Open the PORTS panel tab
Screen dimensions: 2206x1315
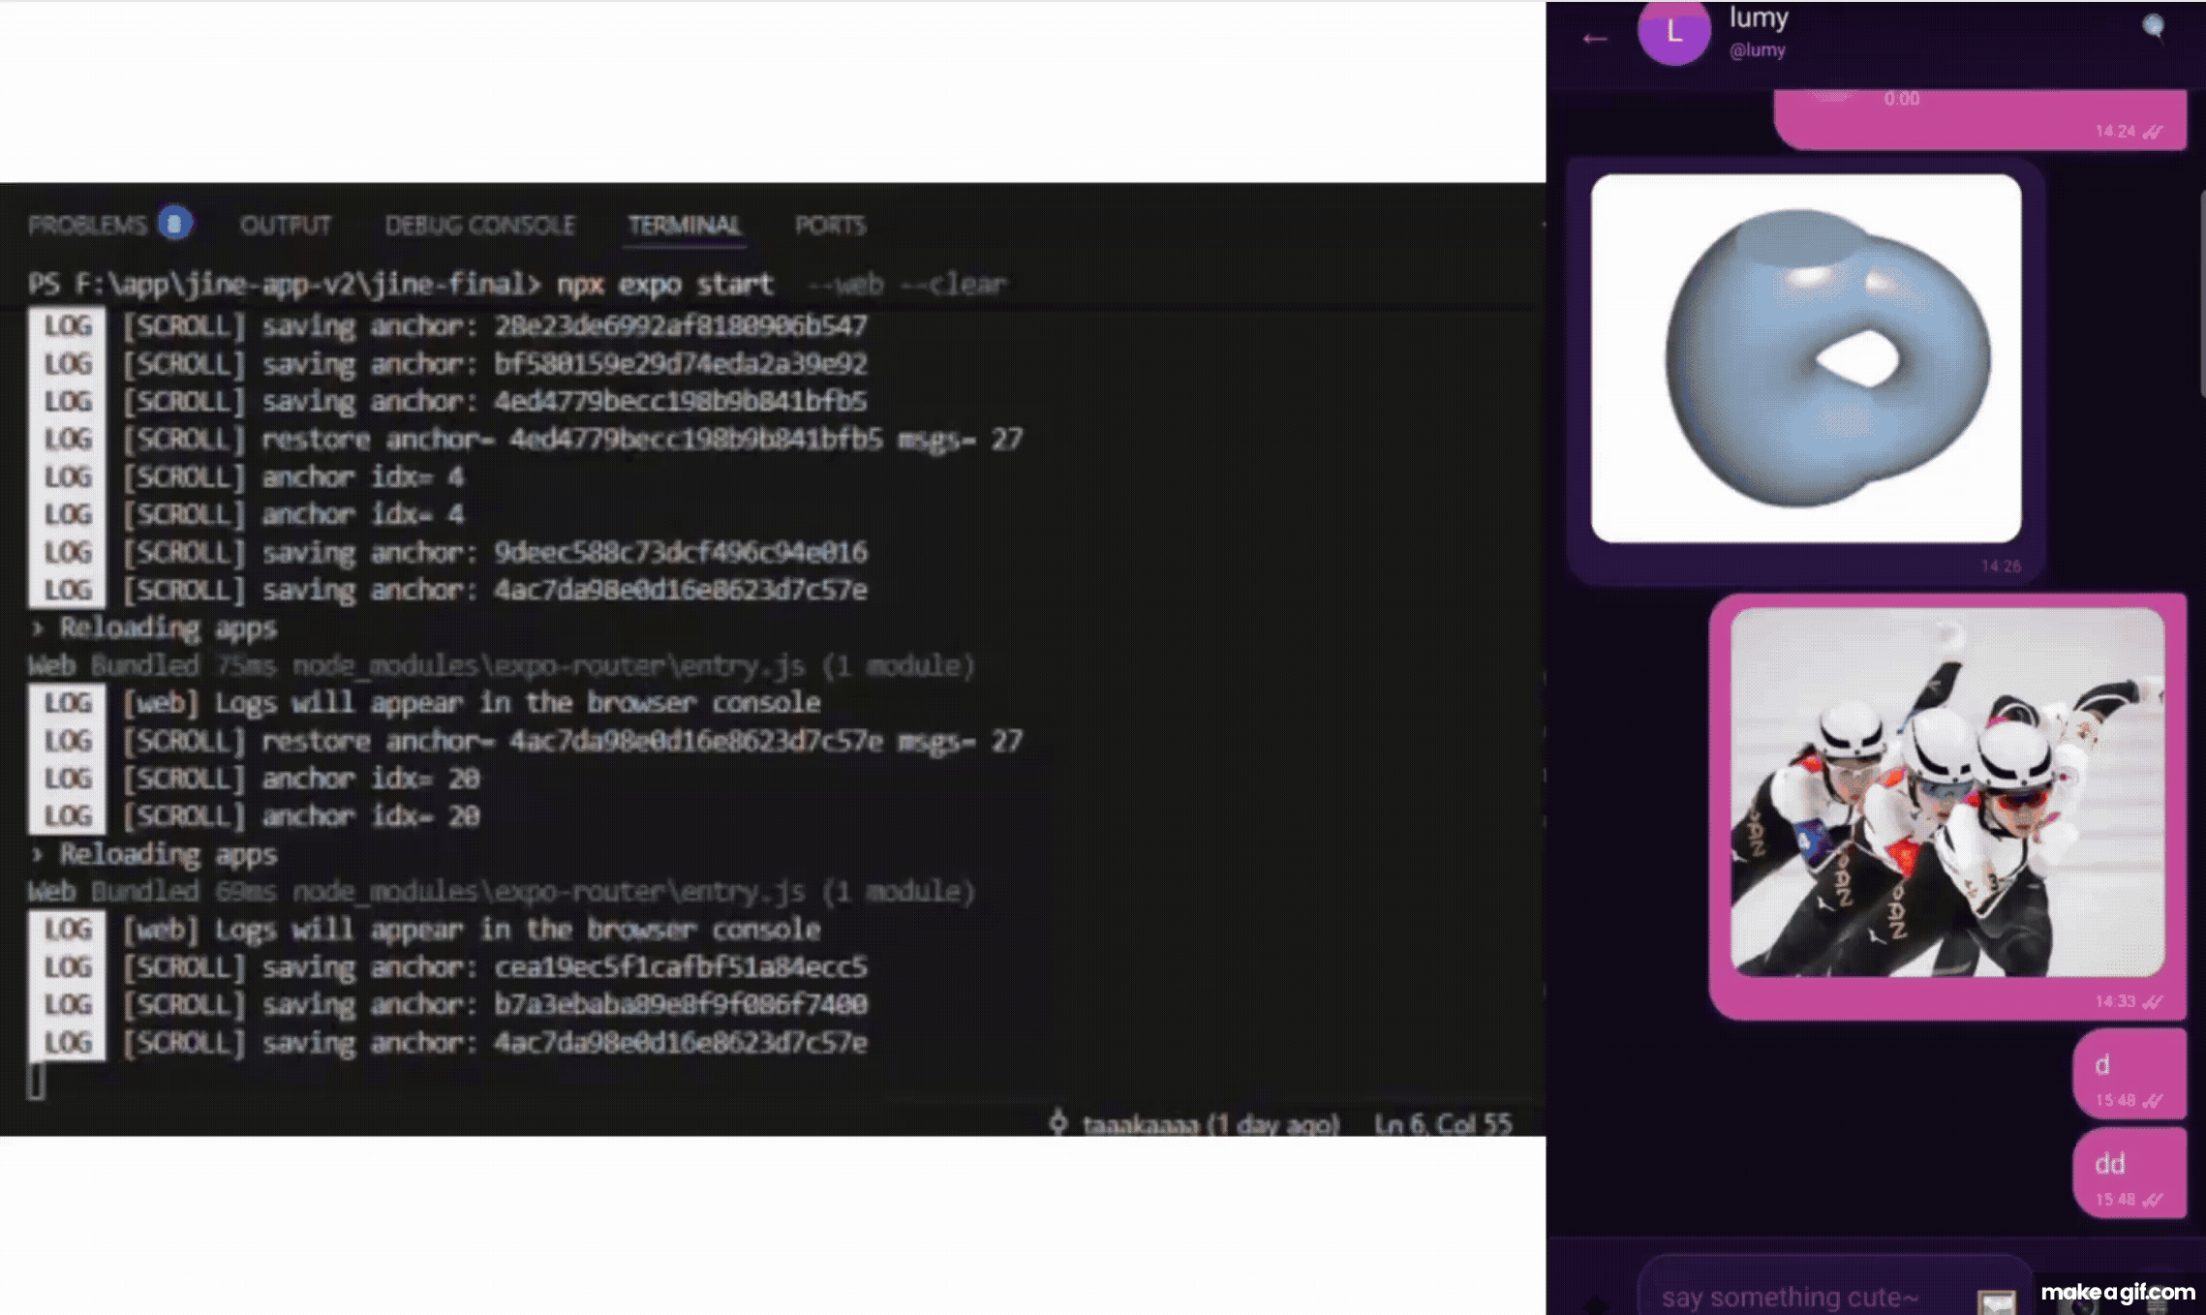pyautogui.click(x=830, y=226)
